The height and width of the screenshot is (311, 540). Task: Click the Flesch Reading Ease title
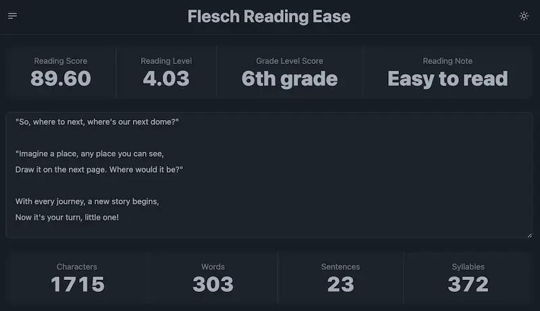[x=269, y=16]
